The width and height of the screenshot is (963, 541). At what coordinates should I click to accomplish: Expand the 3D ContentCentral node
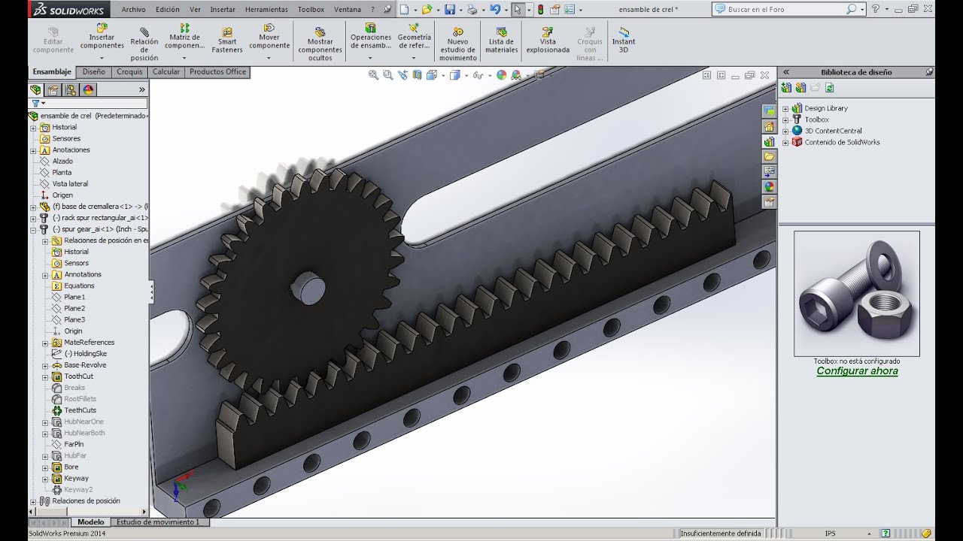[x=785, y=131]
